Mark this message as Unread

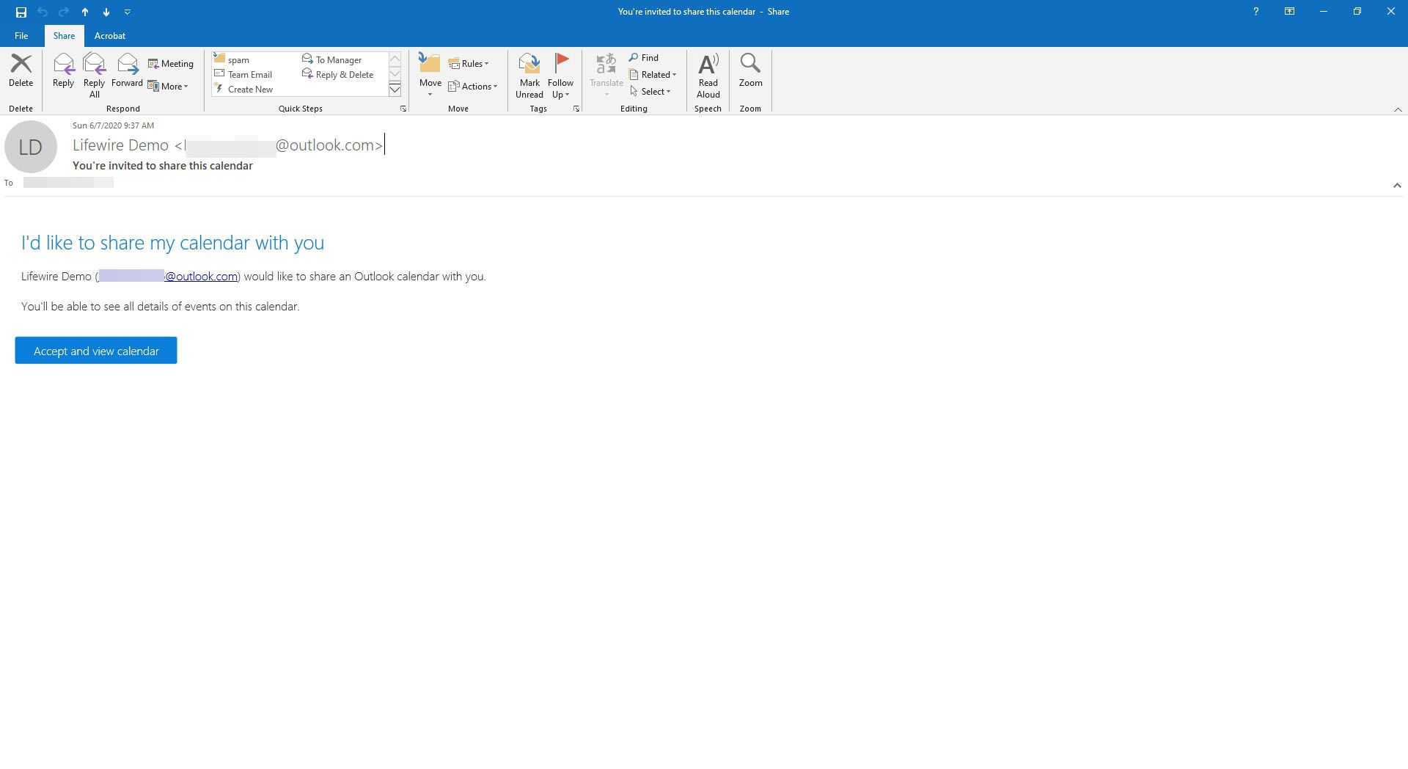[x=529, y=76]
